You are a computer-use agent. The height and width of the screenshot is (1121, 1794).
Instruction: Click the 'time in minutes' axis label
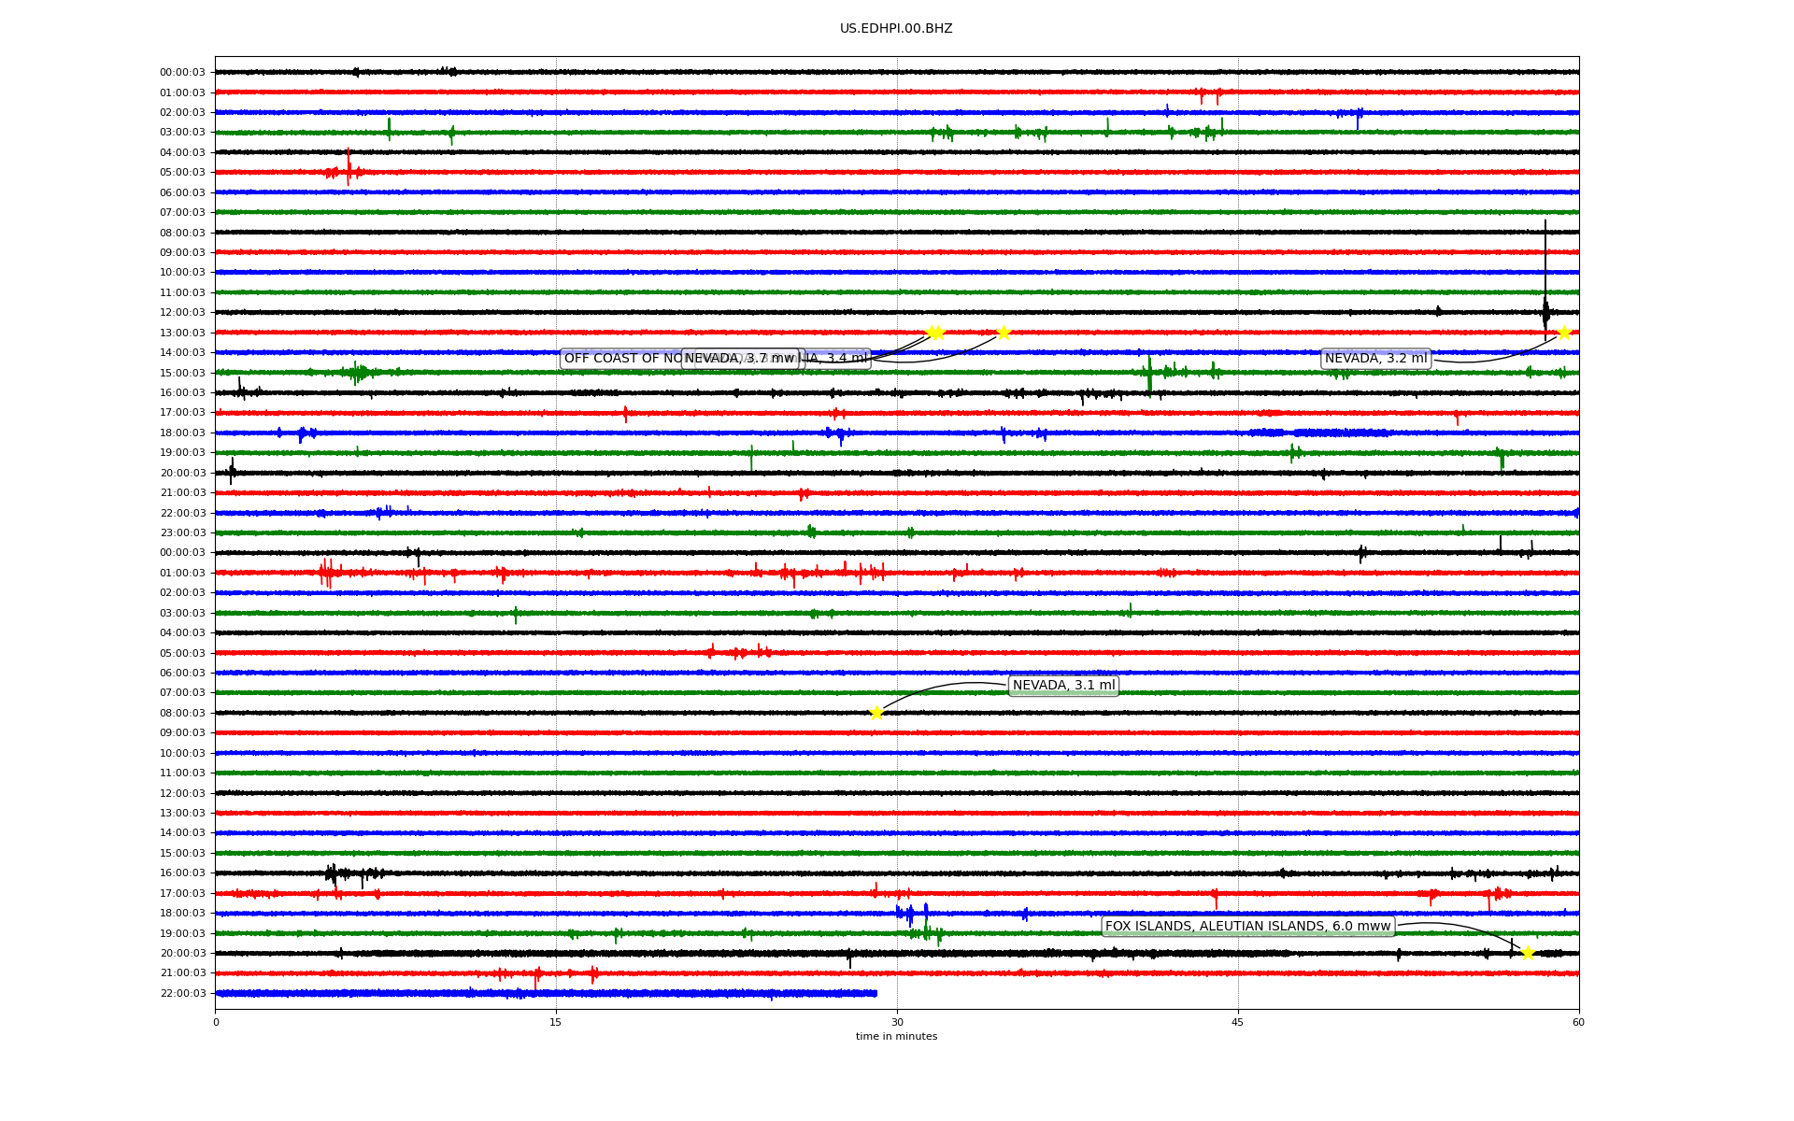pyautogui.click(x=896, y=1037)
